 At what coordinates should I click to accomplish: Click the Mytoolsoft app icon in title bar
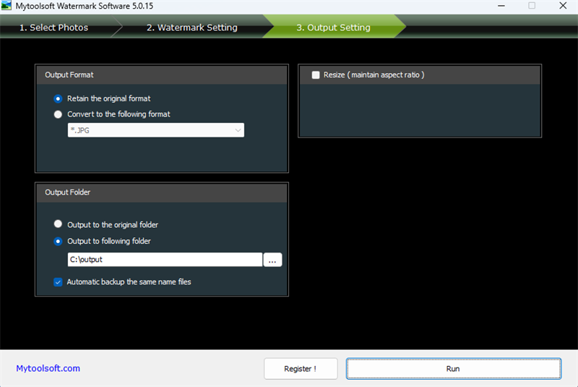6,6
